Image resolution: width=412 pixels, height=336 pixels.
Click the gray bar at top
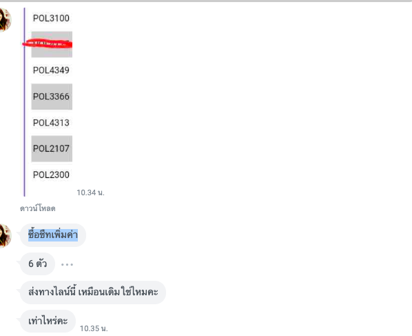pos(206,1)
